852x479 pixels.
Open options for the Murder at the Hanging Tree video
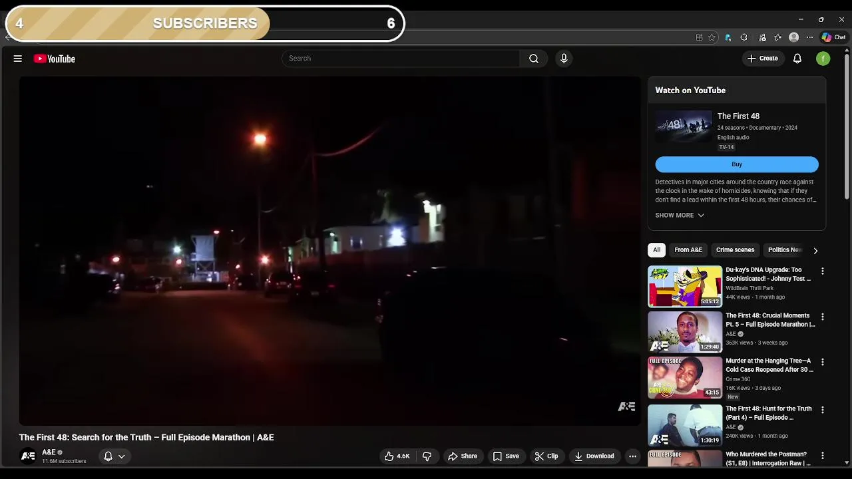pyautogui.click(x=823, y=363)
